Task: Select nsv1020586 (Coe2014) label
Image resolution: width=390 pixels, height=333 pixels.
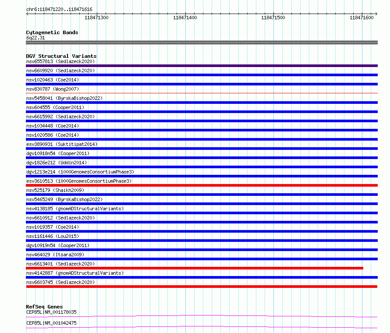Action: pyautogui.click(x=53, y=135)
